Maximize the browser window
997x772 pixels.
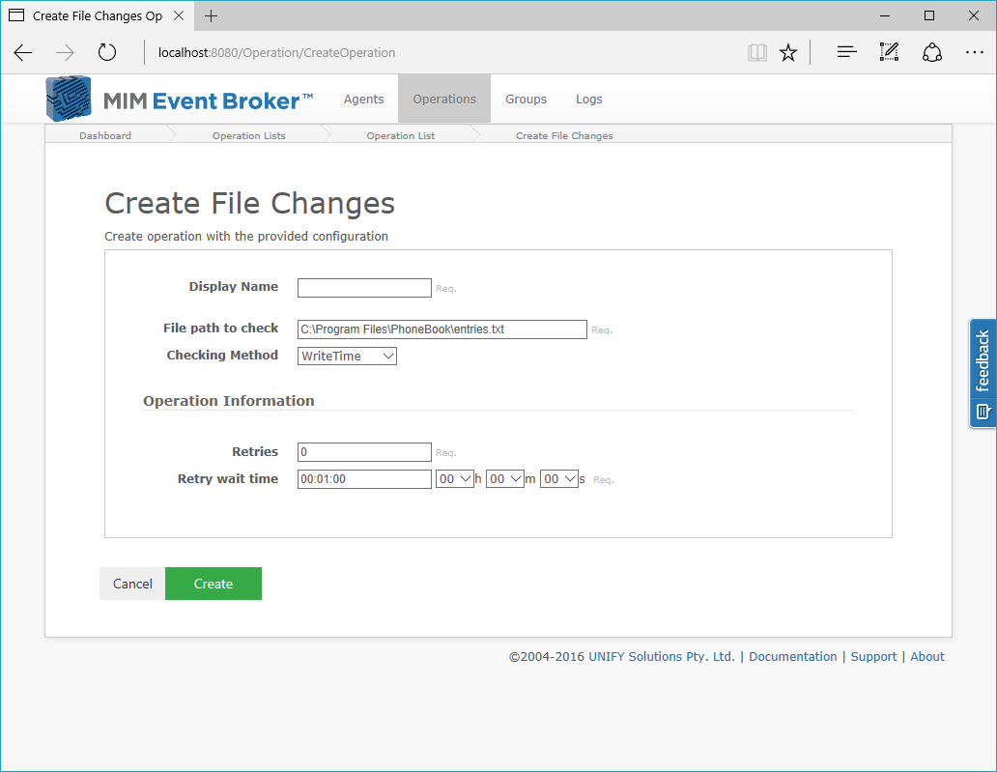(929, 15)
